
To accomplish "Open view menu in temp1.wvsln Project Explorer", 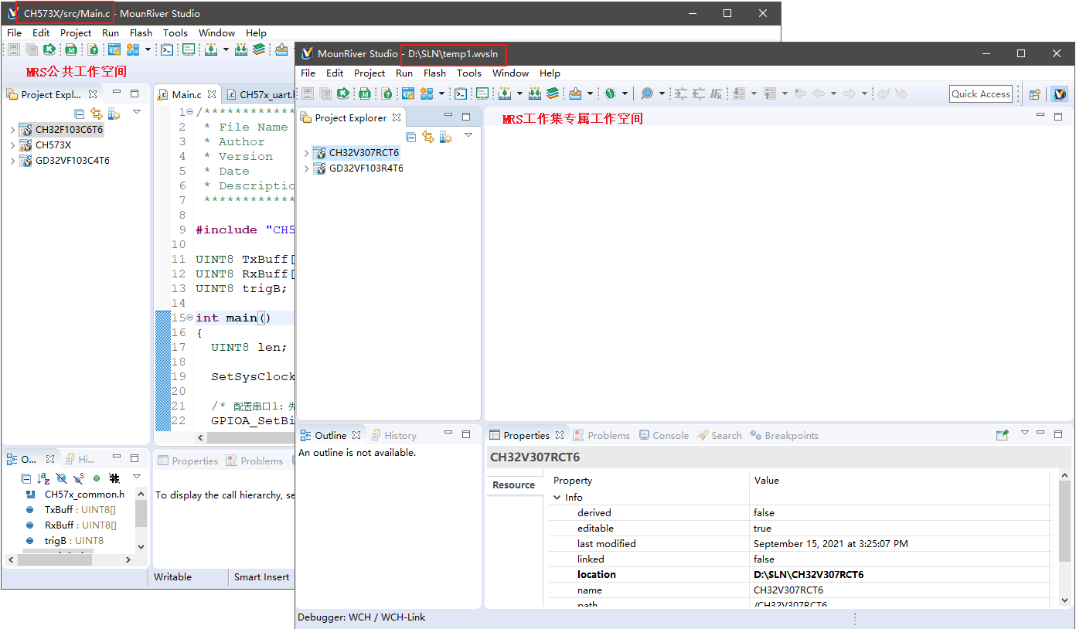I will point(468,135).
